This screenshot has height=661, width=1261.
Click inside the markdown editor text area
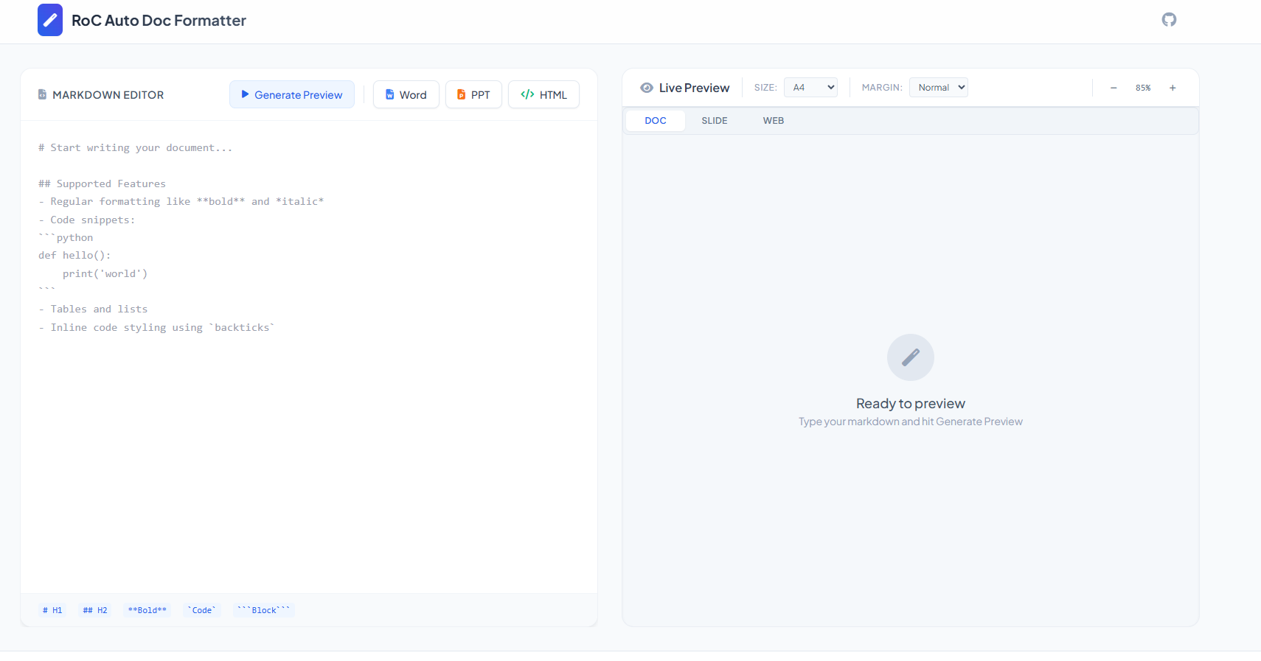[x=308, y=442]
